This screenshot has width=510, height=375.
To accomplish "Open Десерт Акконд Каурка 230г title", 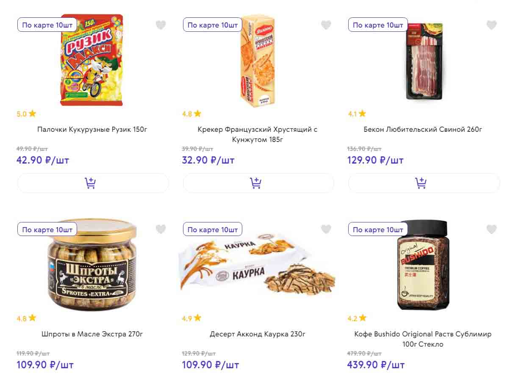I will click(x=258, y=334).
